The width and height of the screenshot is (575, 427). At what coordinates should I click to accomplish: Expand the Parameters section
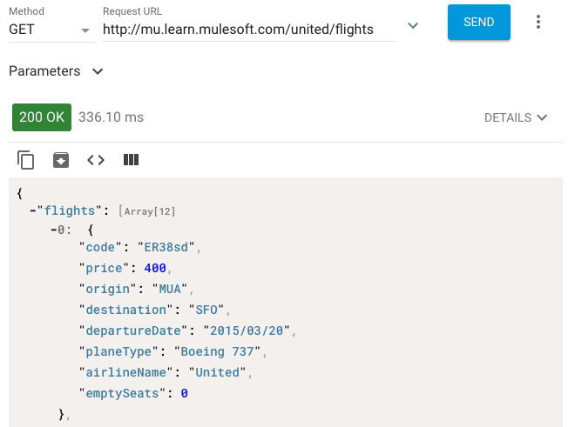pos(56,71)
